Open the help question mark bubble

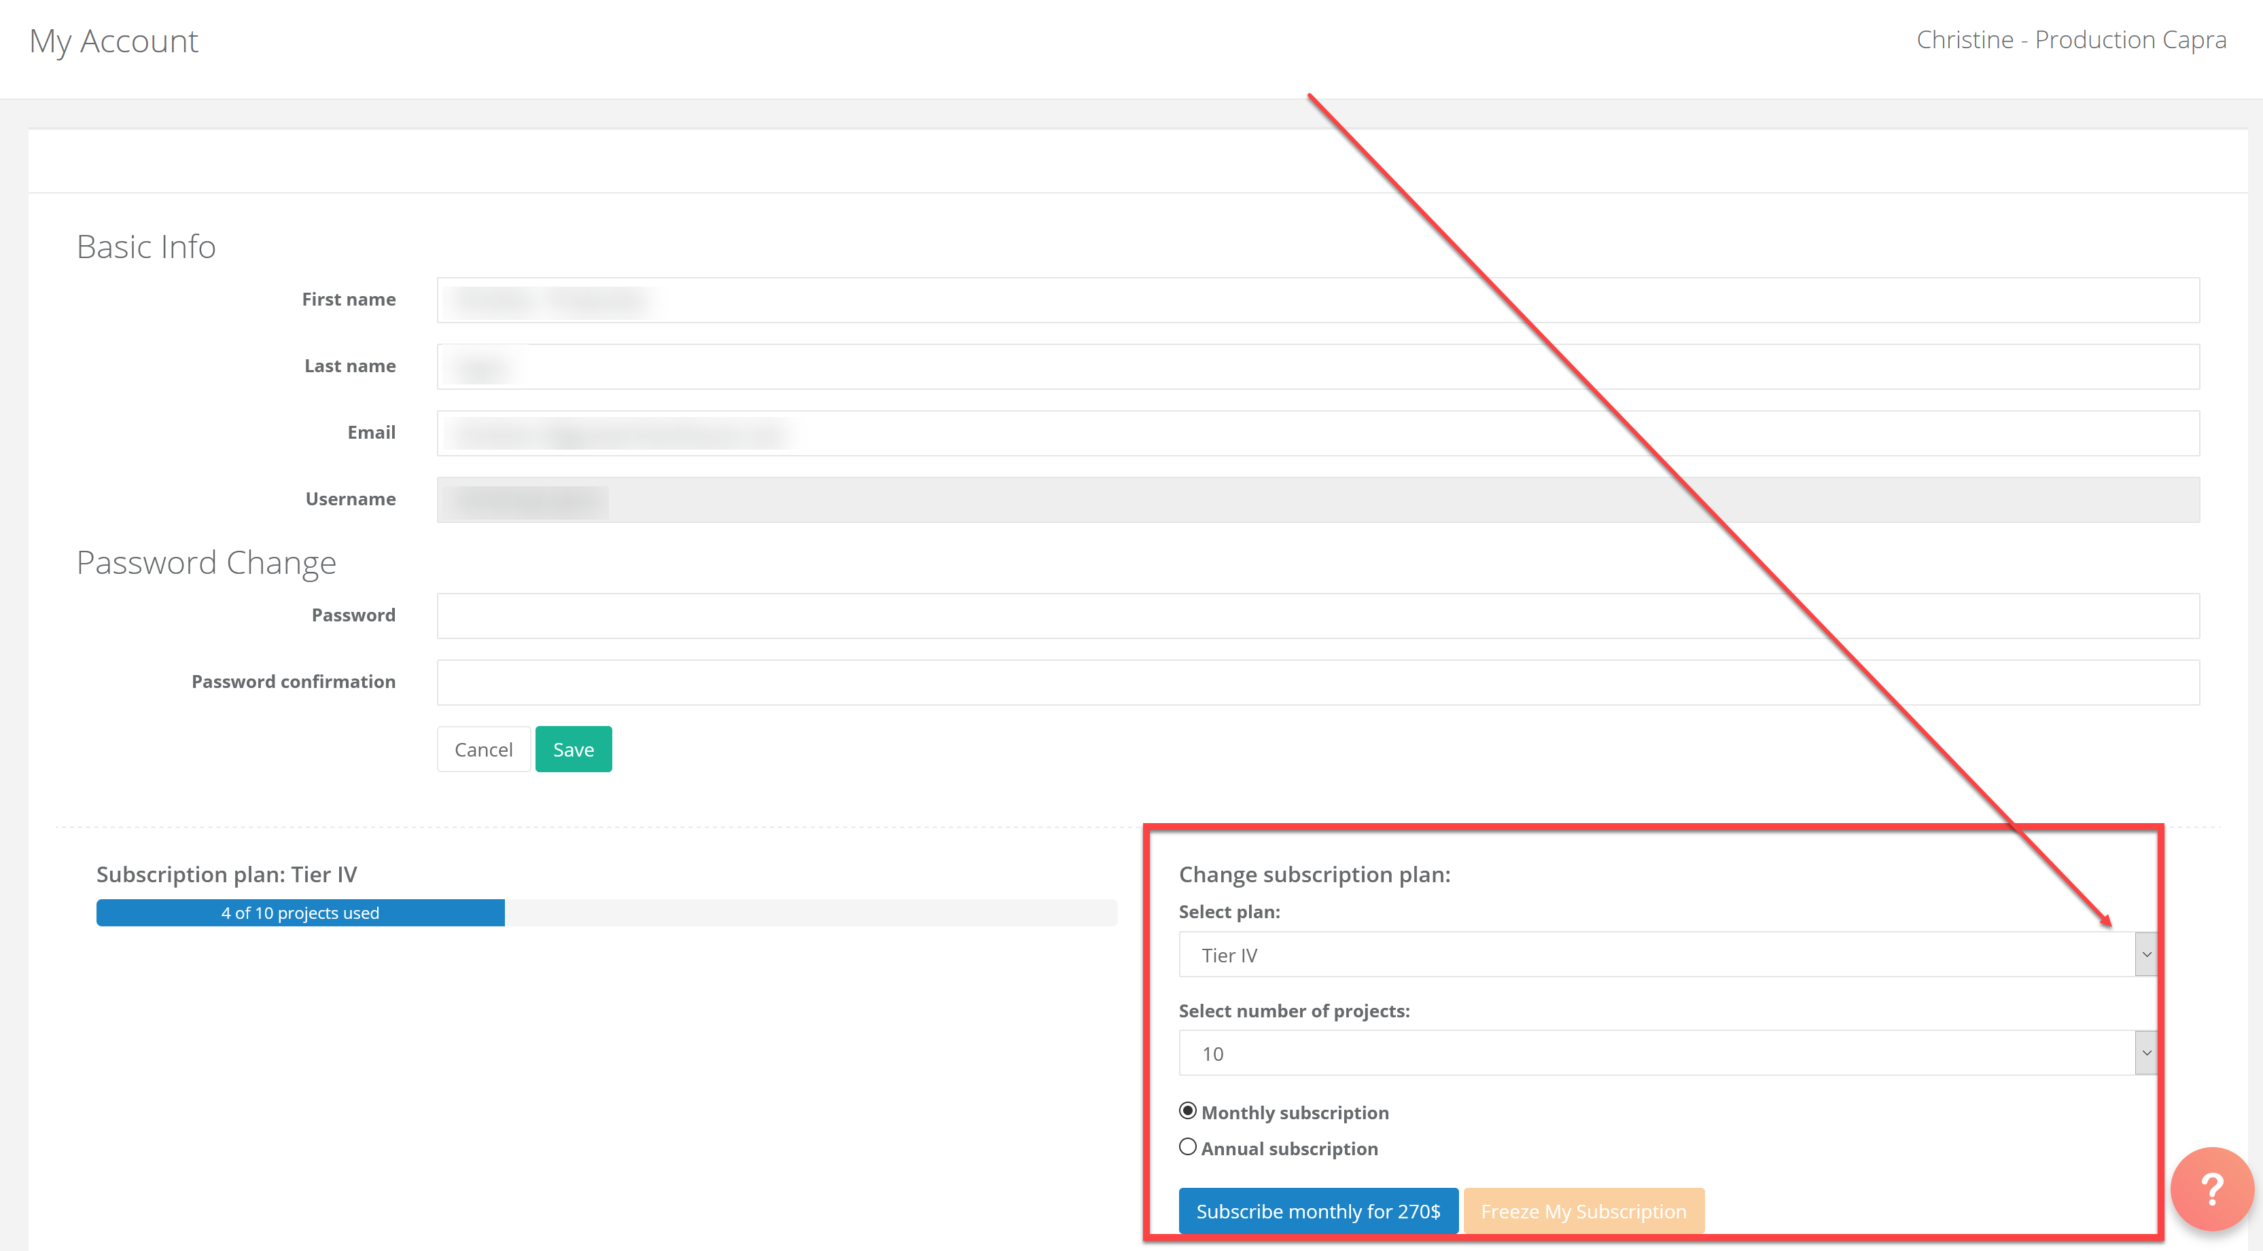(2211, 1189)
